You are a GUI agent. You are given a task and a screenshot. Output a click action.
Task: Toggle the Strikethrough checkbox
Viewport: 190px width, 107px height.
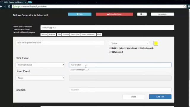139,48
